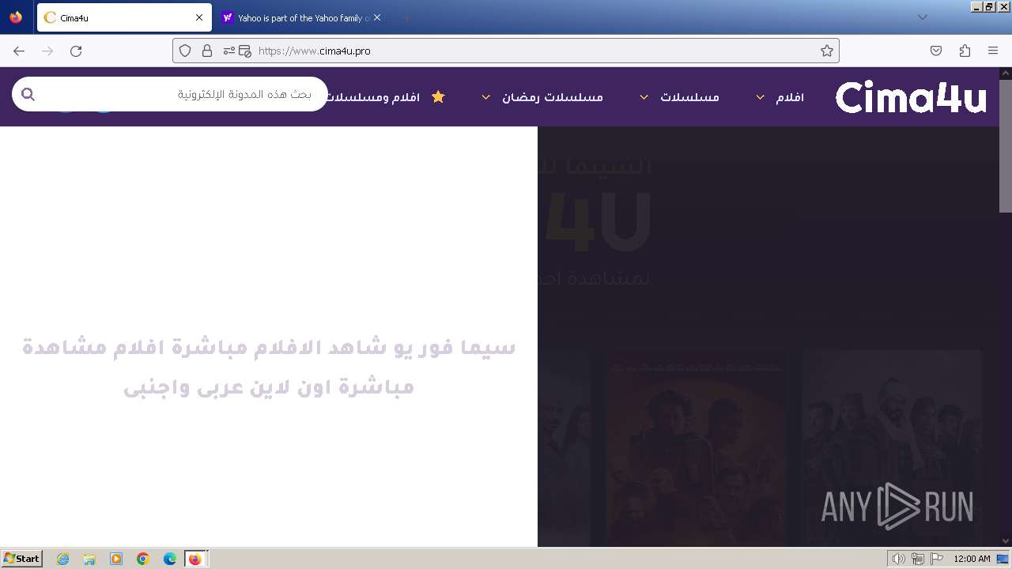Open the network tray icon

(918, 559)
